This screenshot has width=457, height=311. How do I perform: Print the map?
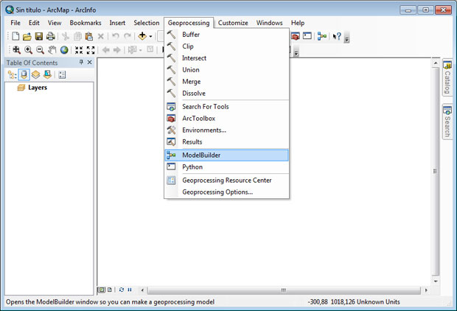pos(50,36)
